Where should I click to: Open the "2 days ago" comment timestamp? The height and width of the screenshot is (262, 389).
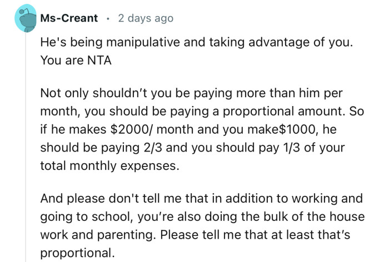tap(146, 18)
